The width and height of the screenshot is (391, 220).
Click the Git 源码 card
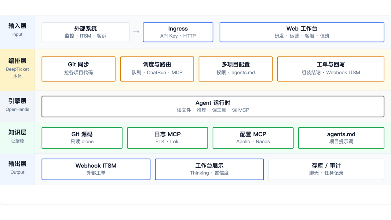(82, 138)
